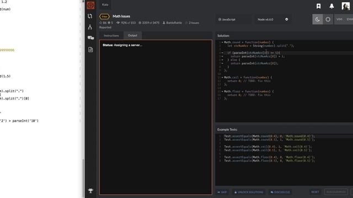
Task: Collapse the else line fold arrow
Action: click(222, 60)
